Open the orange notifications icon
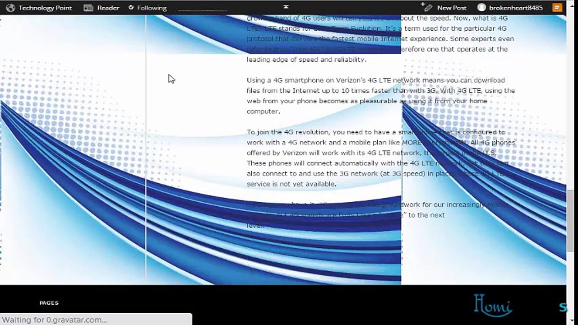Image resolution: width=578 pixels, height=325 pixels. 557,8
